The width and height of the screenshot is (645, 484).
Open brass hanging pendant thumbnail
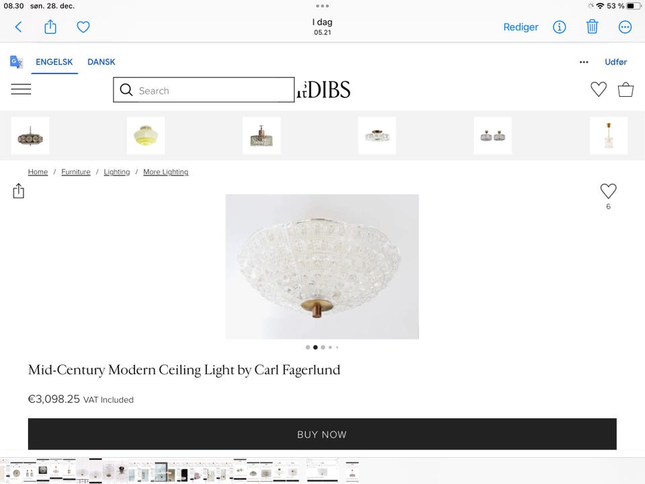coord(609,136)
